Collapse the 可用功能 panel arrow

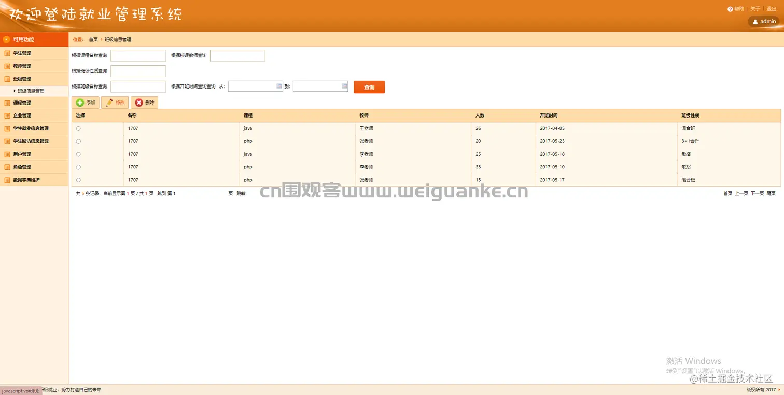click(x=6, y=39)
